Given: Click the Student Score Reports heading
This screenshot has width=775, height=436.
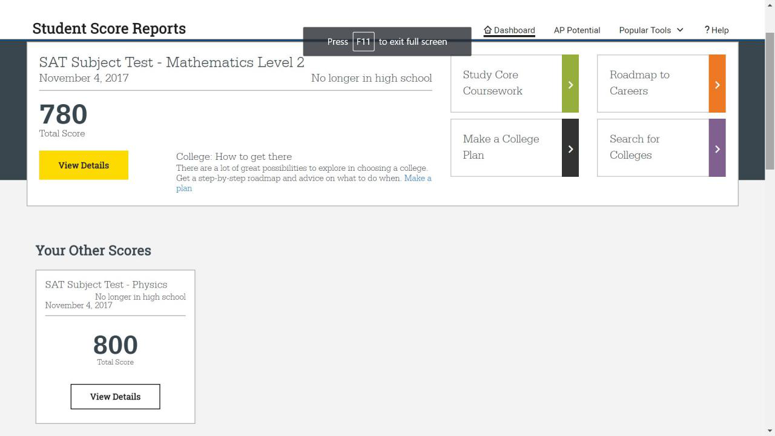Looking at the screenshot, I should point(109,28).
